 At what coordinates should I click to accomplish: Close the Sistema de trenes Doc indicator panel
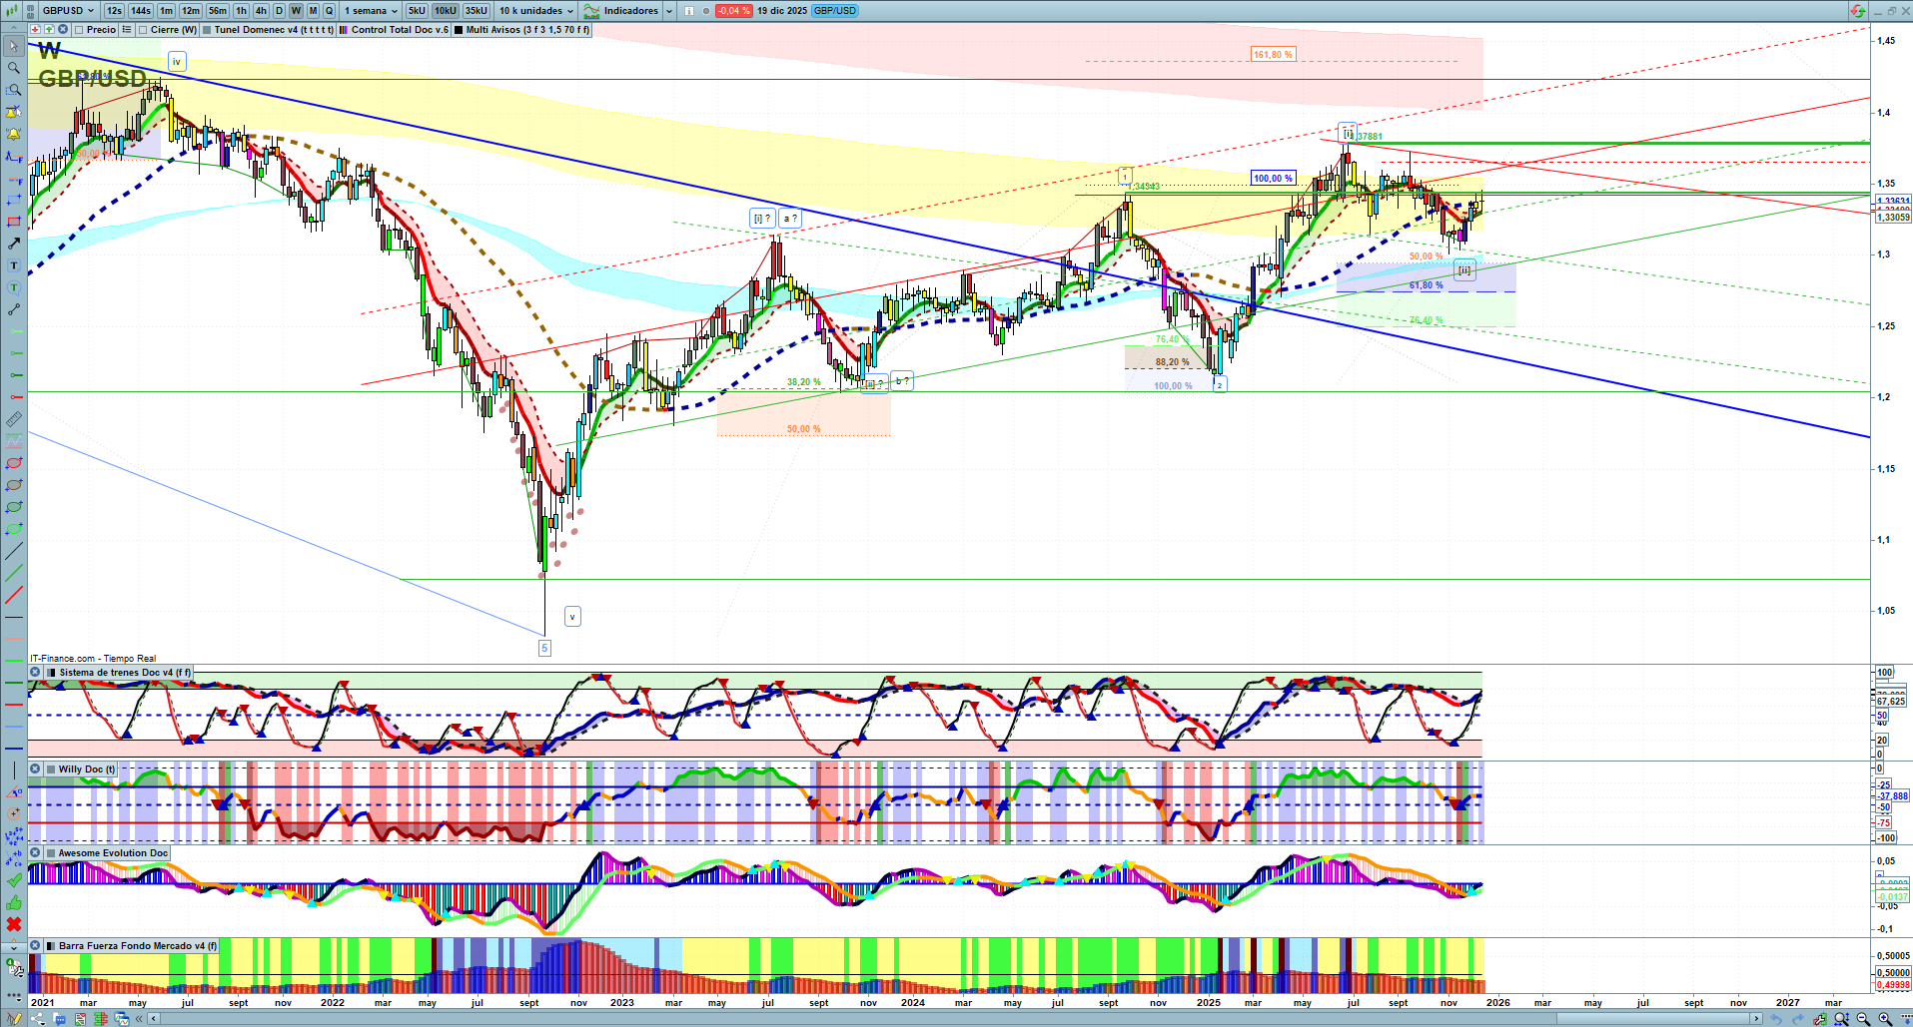[x=35, y=673]
